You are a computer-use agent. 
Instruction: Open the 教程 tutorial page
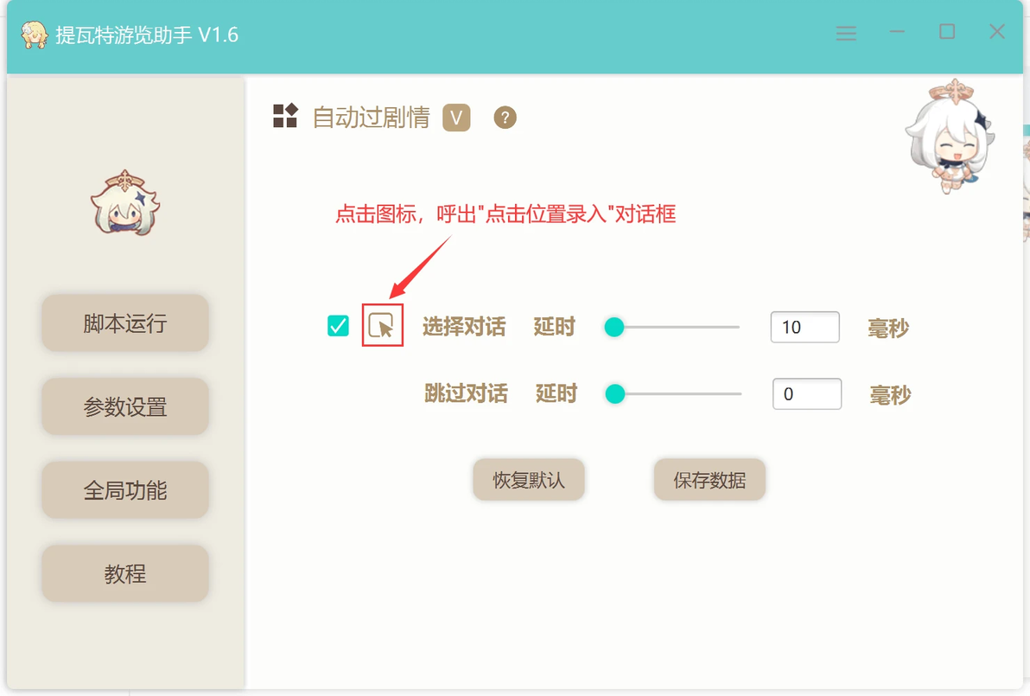[124, 573]
